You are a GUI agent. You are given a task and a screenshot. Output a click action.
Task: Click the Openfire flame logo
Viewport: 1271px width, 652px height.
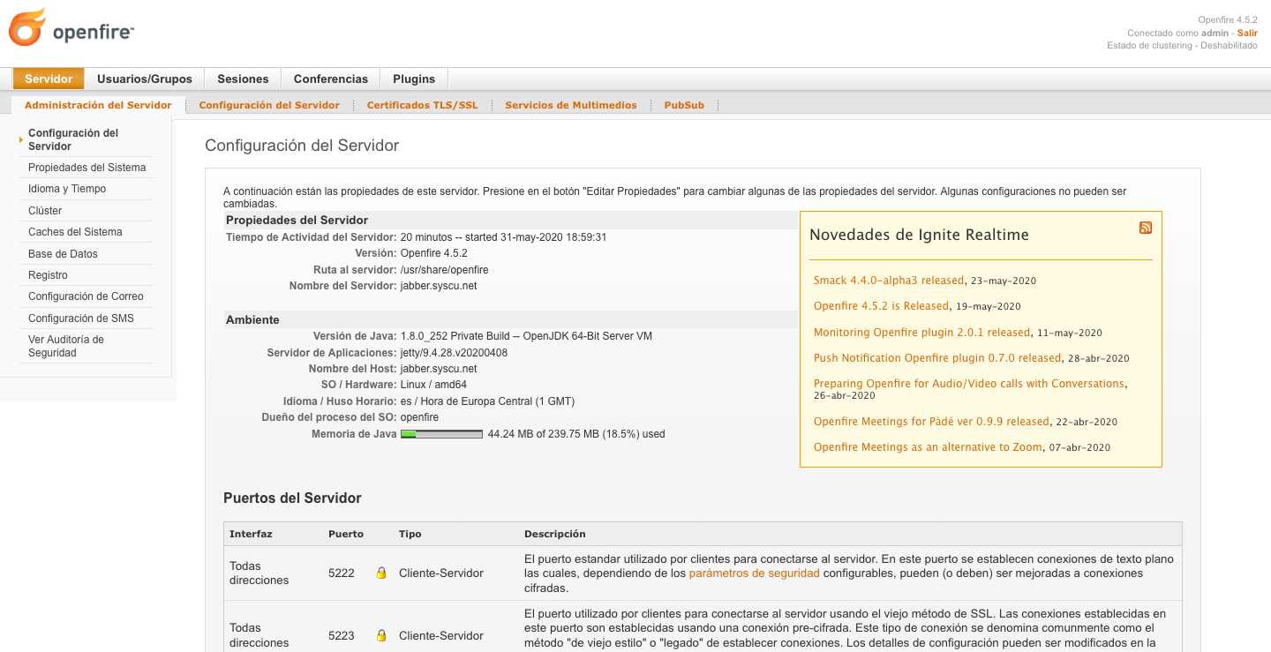[x=26, y=27]
